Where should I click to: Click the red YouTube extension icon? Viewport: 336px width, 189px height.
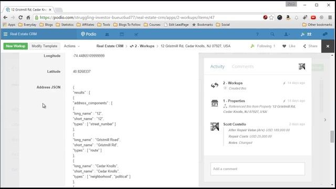[x=313, y=17]
